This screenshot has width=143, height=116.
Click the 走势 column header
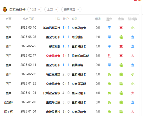tap(121, 19)
